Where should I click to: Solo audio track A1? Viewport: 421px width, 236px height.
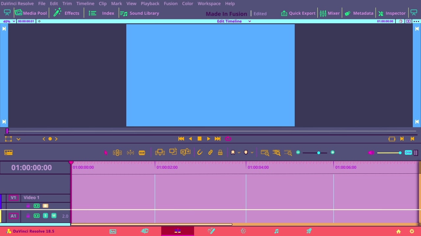[x=45, y=216]
